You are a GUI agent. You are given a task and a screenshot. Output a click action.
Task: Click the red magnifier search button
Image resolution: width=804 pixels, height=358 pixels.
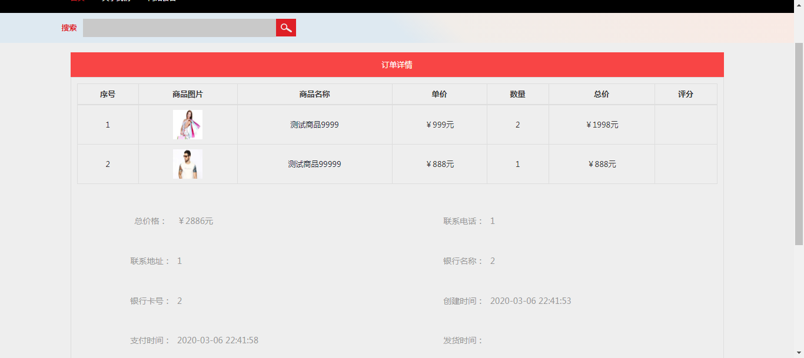[286, 28]
